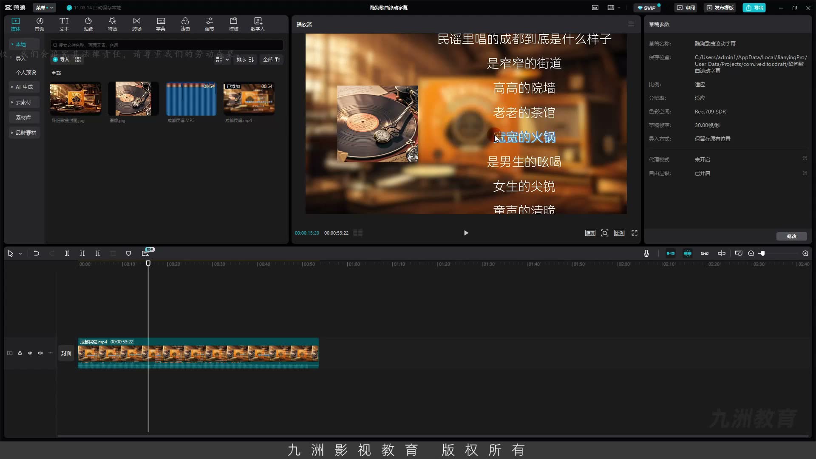
Task: Open the 贴纸 stickers panel
Action: pyautogui.click(x=88, y=24)
